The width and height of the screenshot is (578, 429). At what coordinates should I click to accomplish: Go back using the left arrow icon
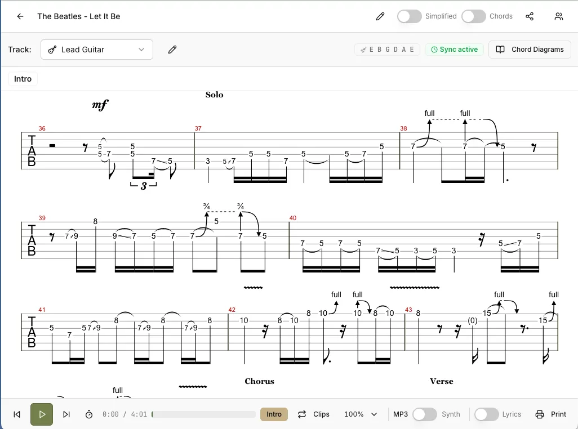[x=20, y=16]
